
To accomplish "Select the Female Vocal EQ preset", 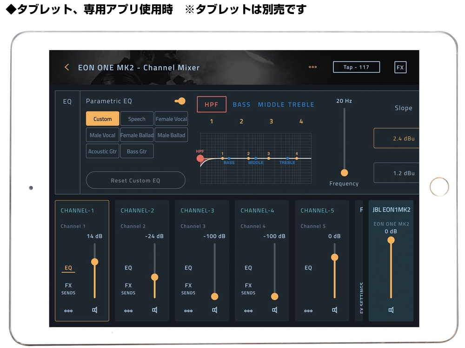I will (x=171, y=119).
